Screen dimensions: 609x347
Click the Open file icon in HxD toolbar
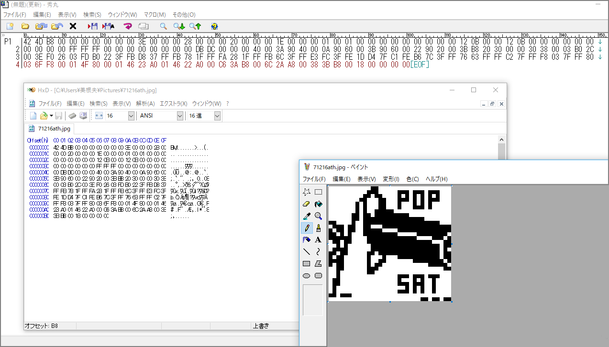pyautogui.click(x=44, y=116)
